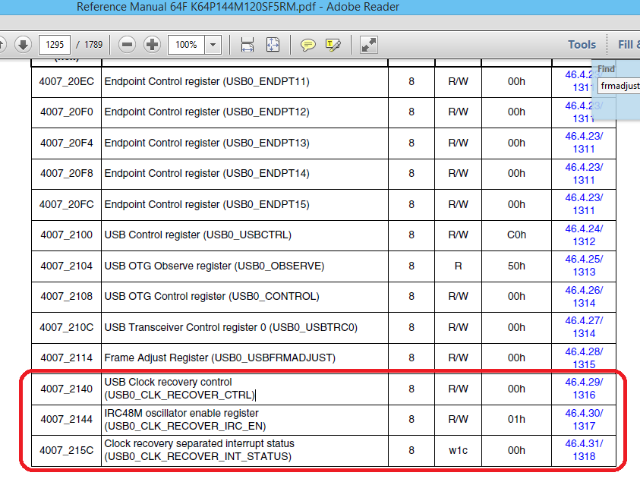Select the highlight text tool
Image resolution: width=640 pixels, height=482 pixels.
pyautogui.click(x=333, y=45)
